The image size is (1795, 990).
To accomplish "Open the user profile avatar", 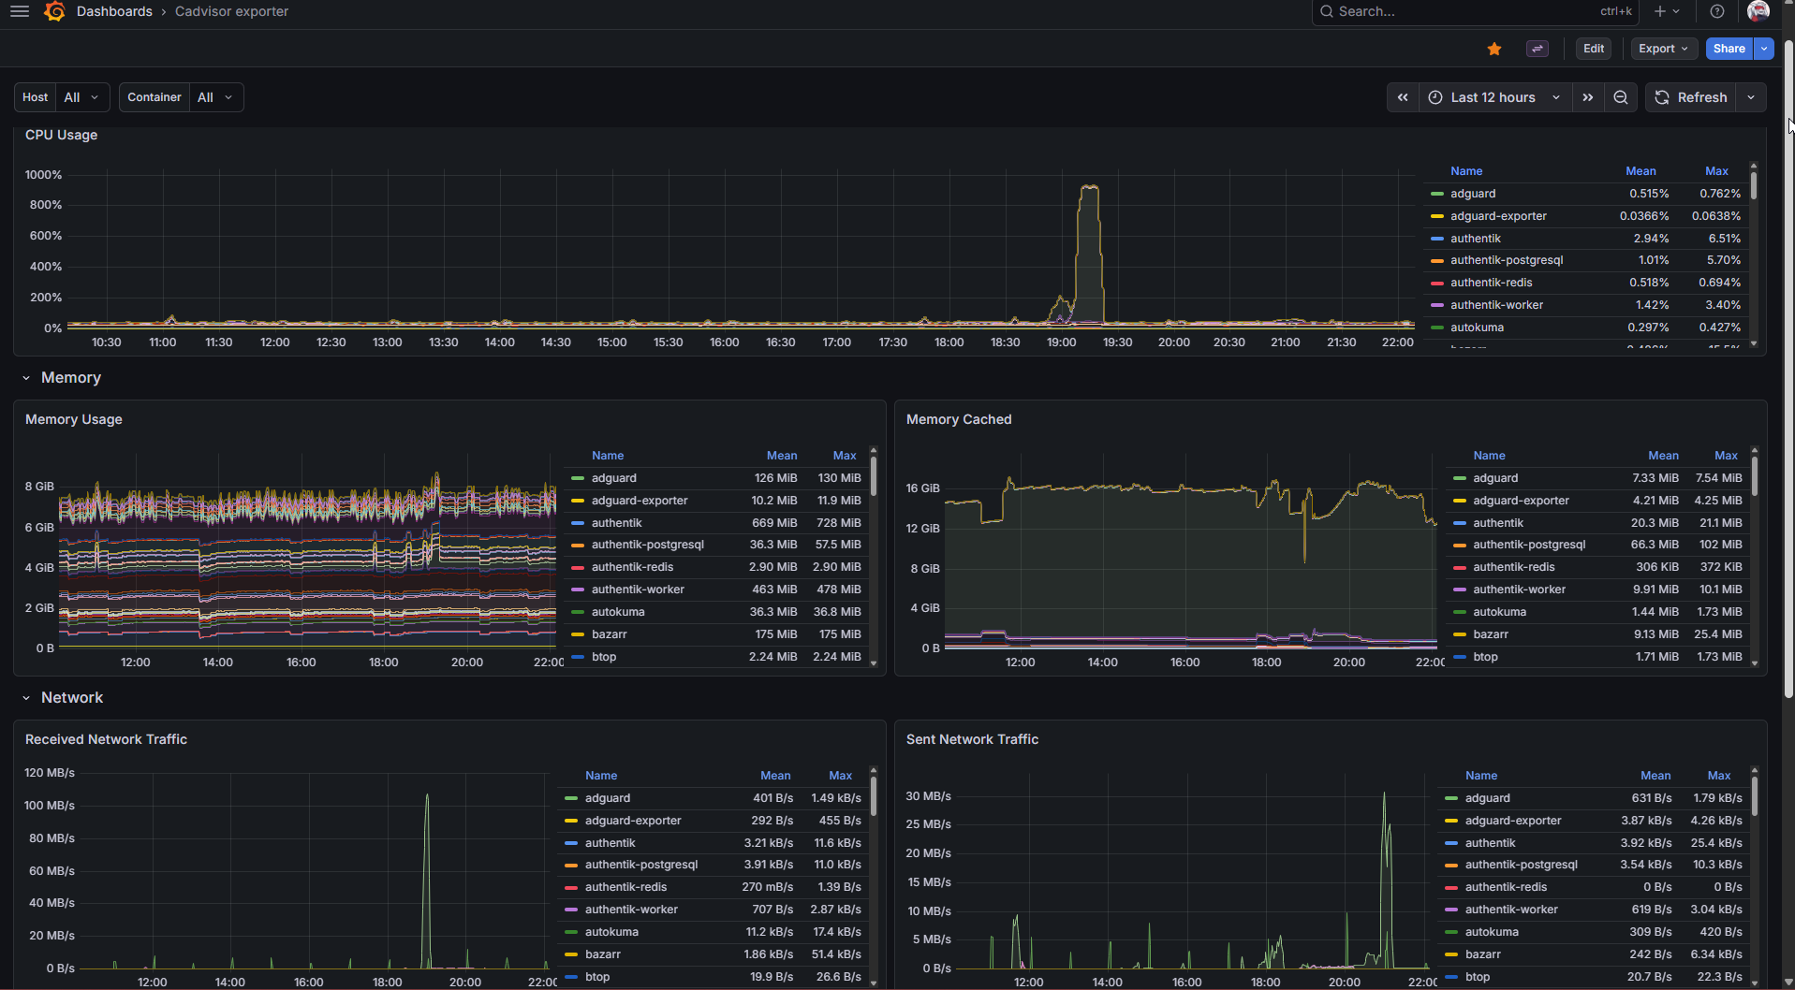I will pos(1758,10).
